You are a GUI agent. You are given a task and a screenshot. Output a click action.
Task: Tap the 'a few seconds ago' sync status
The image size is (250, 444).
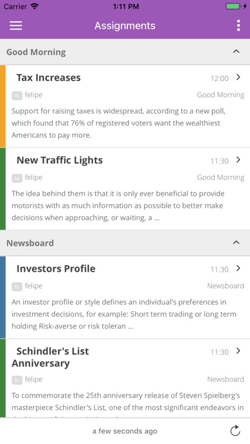(125, 431)
